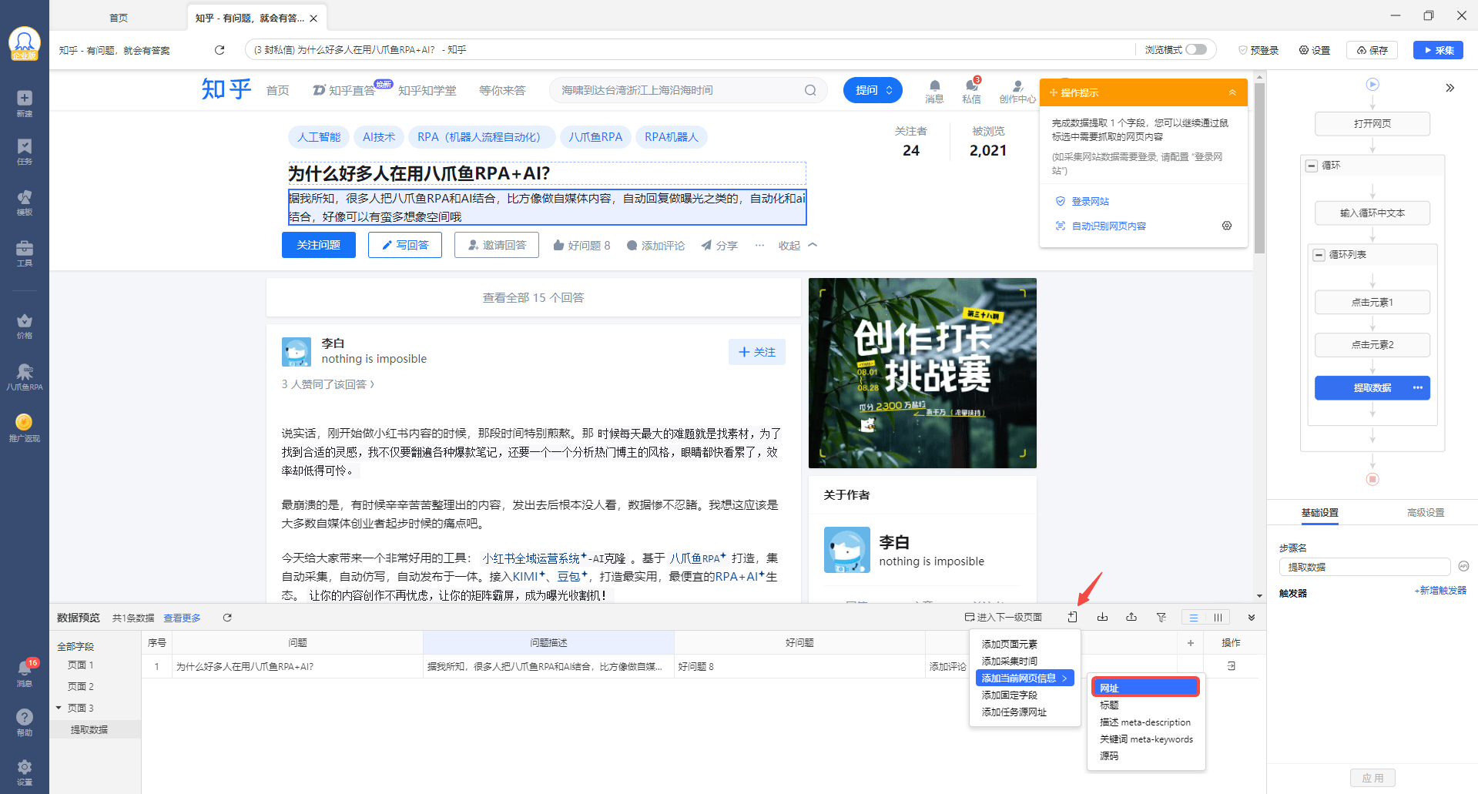Click the blue 采集 button
The image size is (1478, 794).
coord(1438,50)
